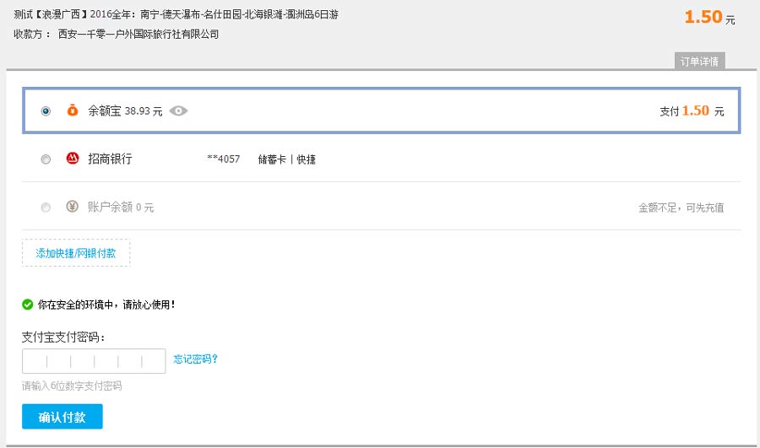Click the 余额宝 orange money bag icon
The image size is (760, 448).
(x=73, y=110)
